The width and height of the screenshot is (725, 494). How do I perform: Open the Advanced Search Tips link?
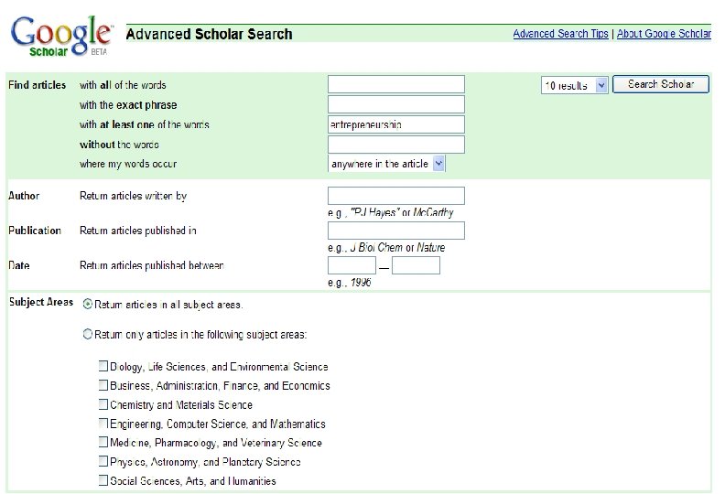(x=560, y=34)
